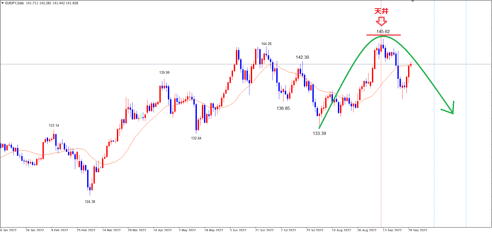The height and width of the screenshot is (232, 492).
Task: Click the red down arrow under 天井
Action: (381, 21)
